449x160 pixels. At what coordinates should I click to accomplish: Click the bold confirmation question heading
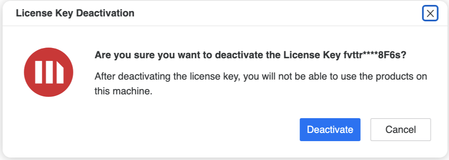pyautogui.click(x=250, y=55)
